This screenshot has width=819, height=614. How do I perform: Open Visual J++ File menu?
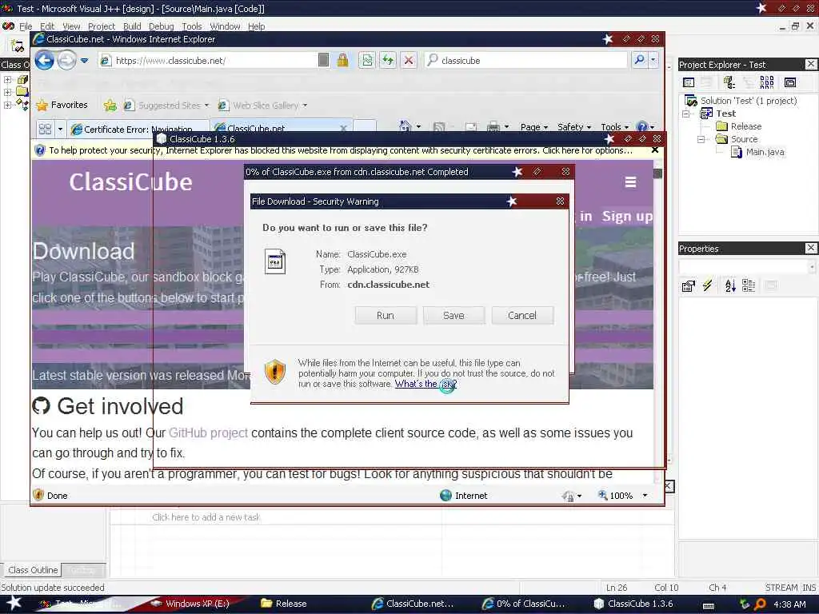26,26
